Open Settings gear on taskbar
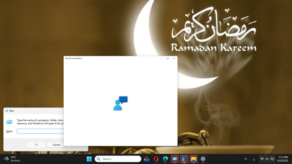The height and width of the screenshot is (164, 292). (203, 159)
